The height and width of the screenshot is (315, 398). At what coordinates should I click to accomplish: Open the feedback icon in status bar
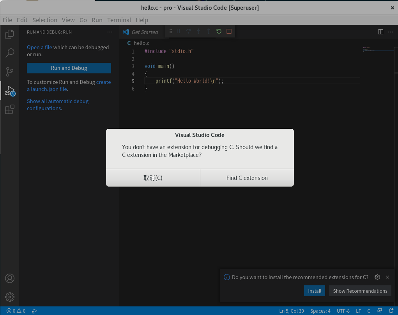379,311
